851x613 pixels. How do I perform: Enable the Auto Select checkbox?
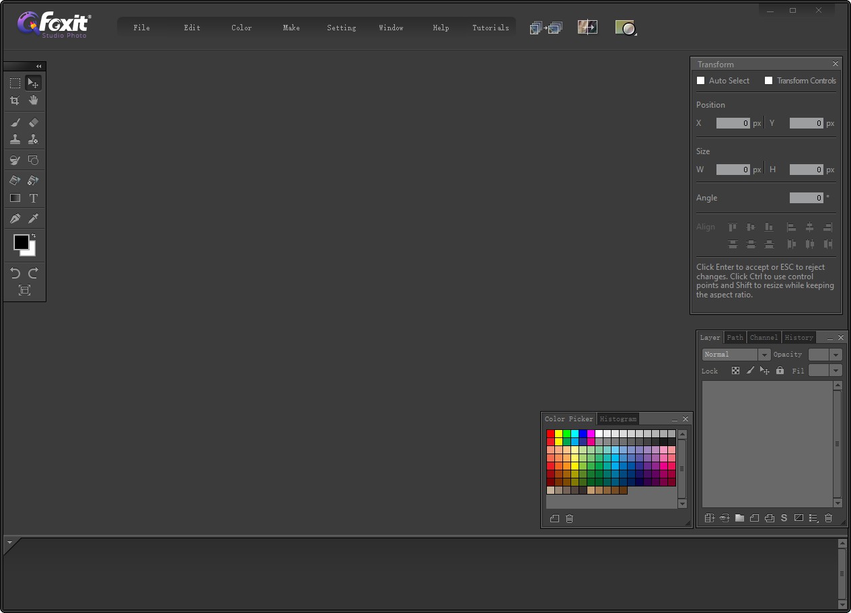(700, 80)
